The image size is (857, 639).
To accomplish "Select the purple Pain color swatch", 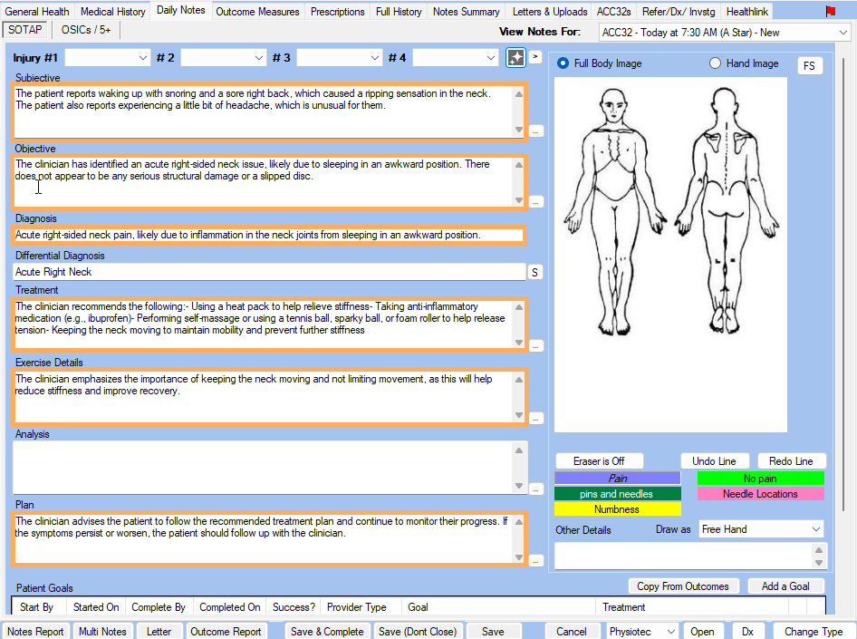I will tap(618, 479).
